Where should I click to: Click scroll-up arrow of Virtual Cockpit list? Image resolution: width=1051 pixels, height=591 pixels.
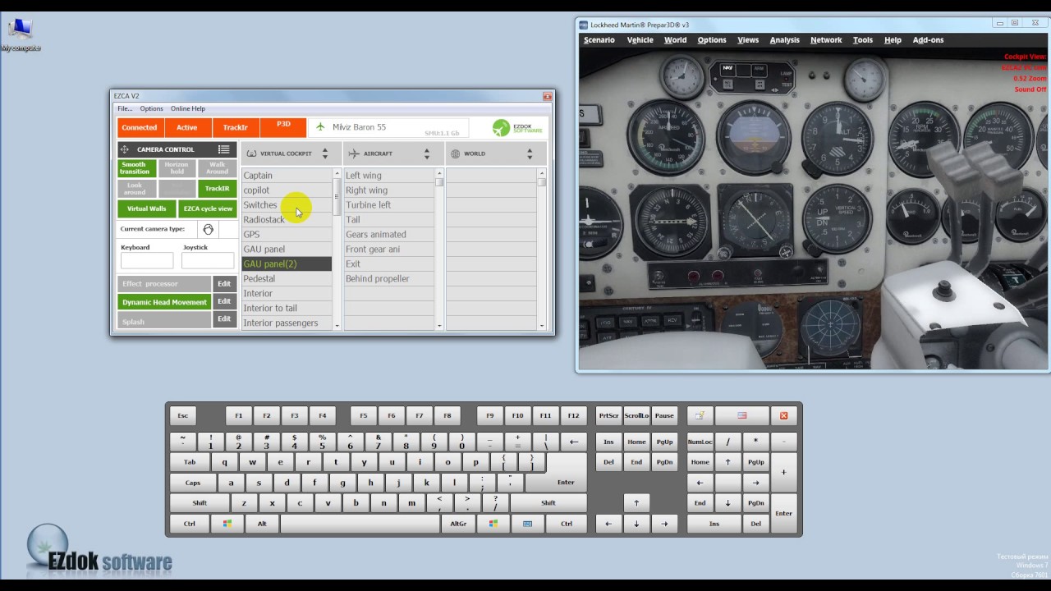pyautogui.click(x=337, y=173)
